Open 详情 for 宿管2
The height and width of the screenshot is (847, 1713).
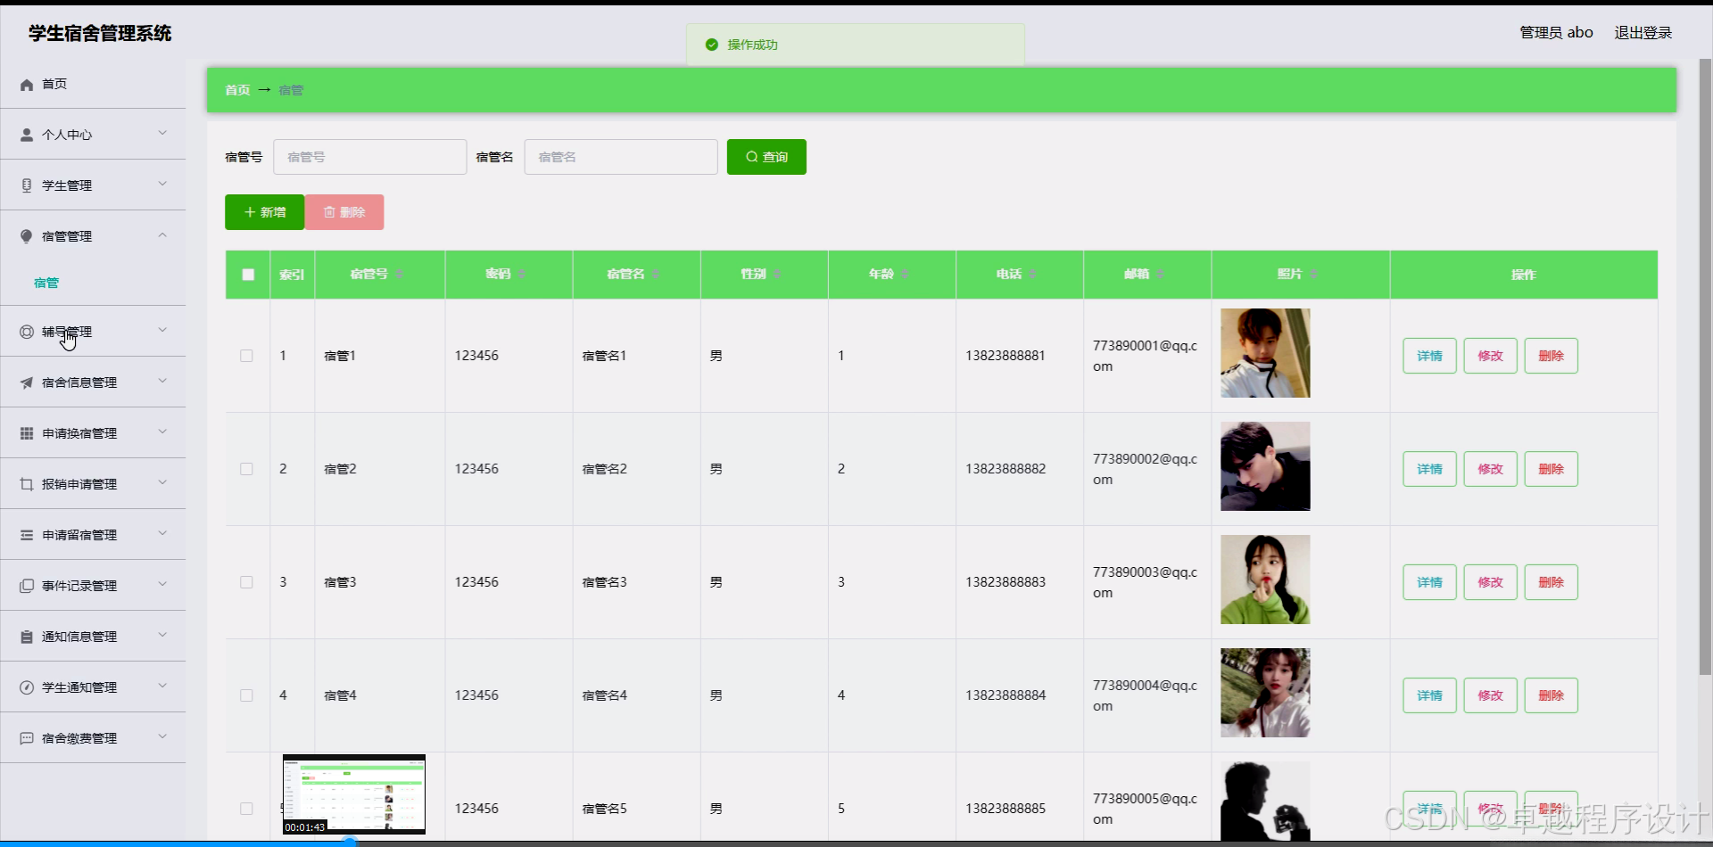tap(1428, 468)
